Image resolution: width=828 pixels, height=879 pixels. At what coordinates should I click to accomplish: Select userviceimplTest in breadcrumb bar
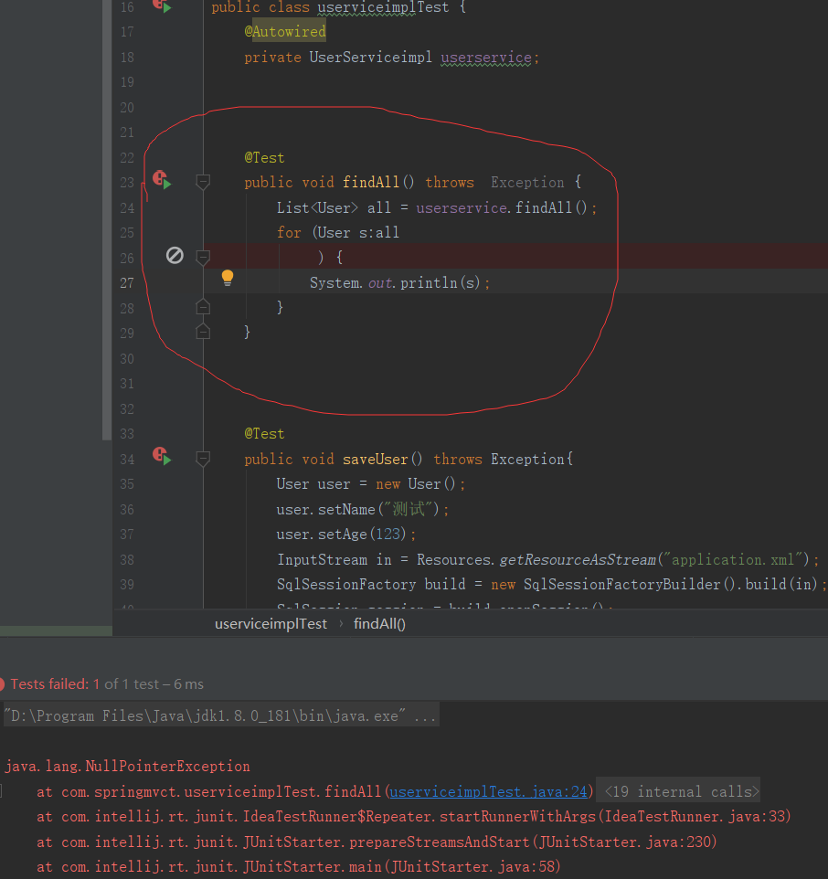[x=271, y=624]
